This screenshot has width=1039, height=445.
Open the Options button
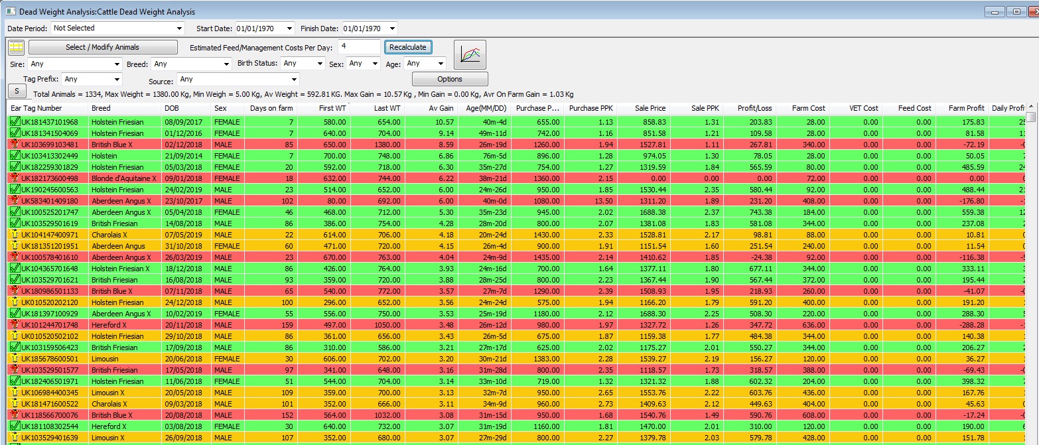450,79
